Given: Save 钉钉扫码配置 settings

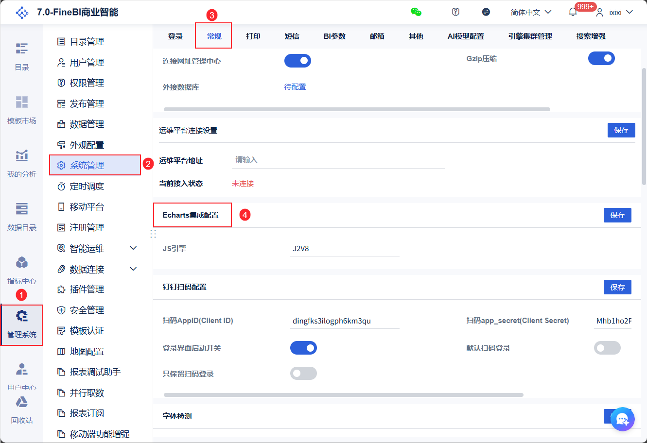Looking at the screenshot, I should click(617, 287).
